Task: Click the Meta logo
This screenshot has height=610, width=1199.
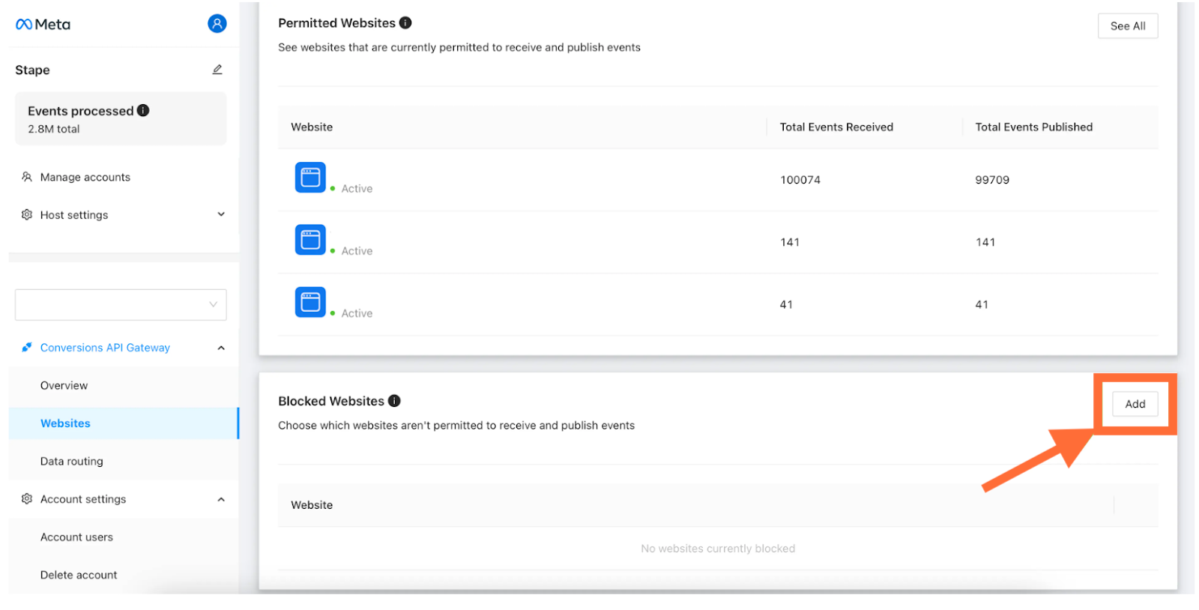Action: [43, 24]
